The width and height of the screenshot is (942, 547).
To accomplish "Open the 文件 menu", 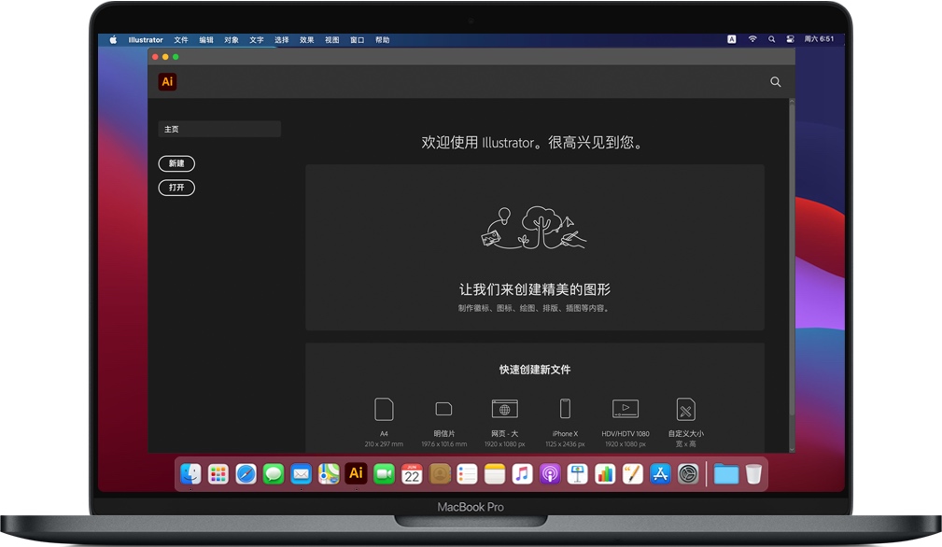I will click(181, 39).
